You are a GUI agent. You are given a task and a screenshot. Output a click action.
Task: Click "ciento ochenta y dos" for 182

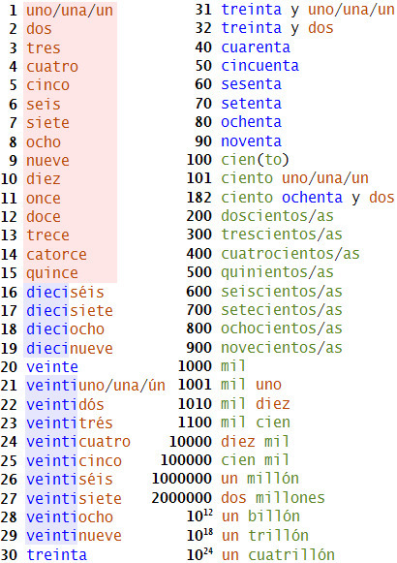[308, 198]
